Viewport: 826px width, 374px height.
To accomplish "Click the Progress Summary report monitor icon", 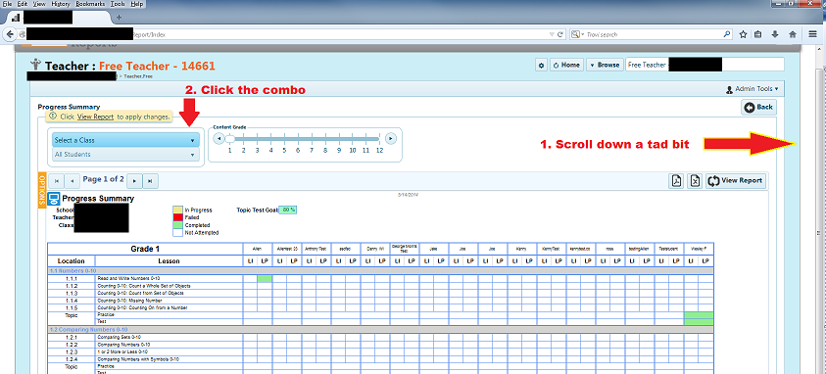I will pyautogui.click(x=53, y=199).
